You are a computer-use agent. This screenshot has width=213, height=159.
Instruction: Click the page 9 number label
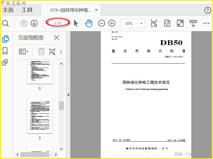point(40,138)
